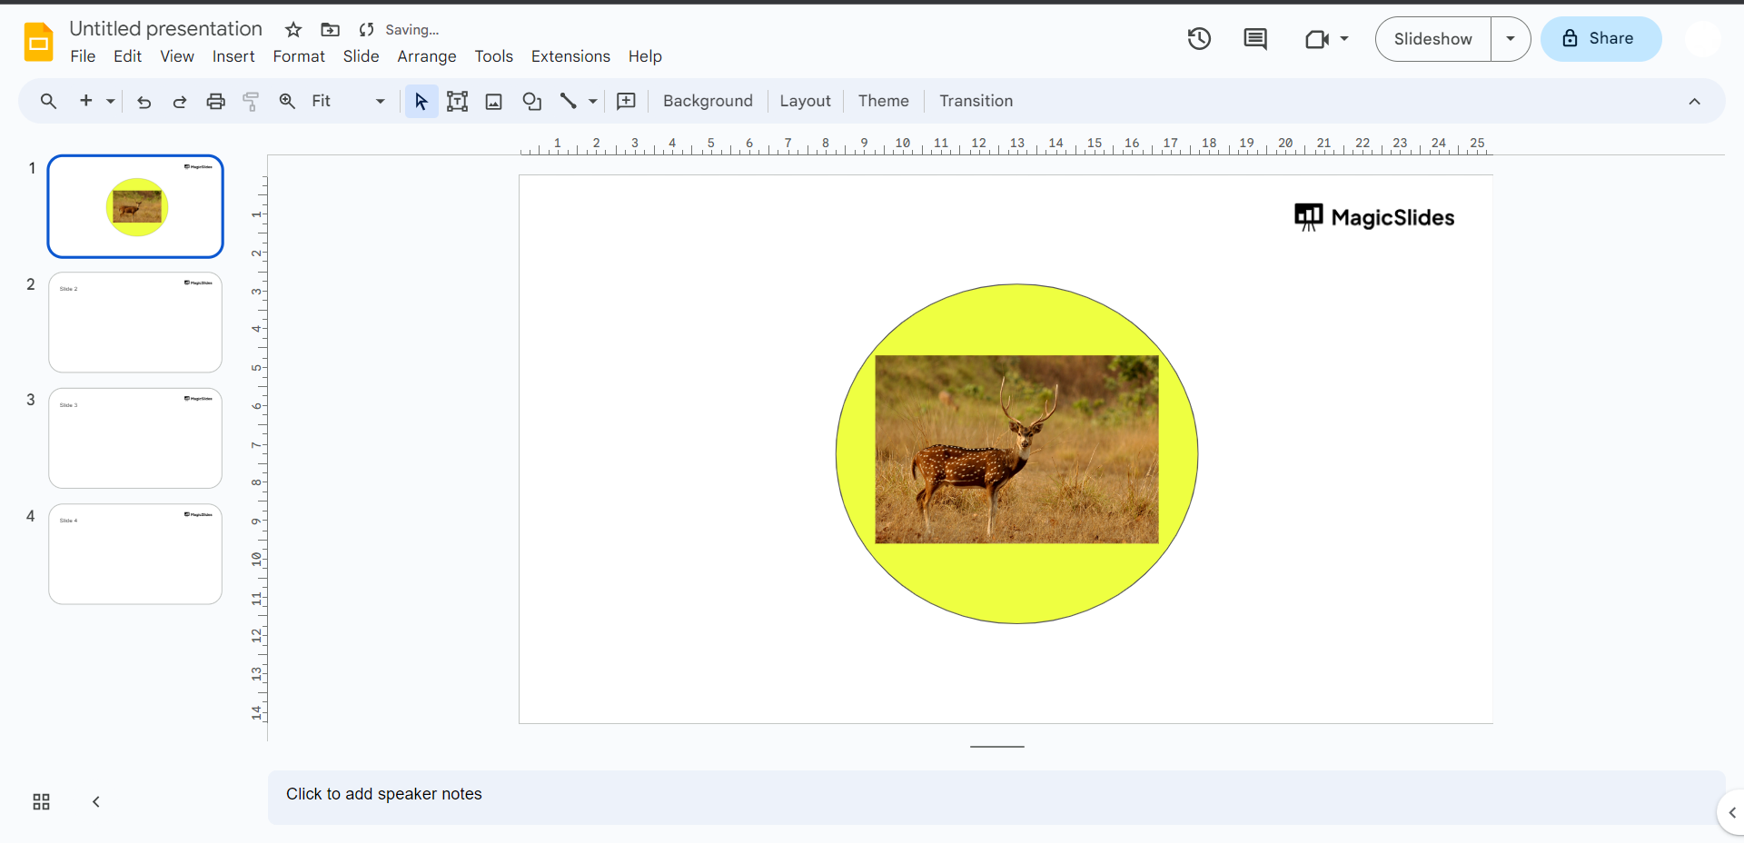The image size is (1744, 844).
Task: Open the Insert menu
Action: click(233, 56)
